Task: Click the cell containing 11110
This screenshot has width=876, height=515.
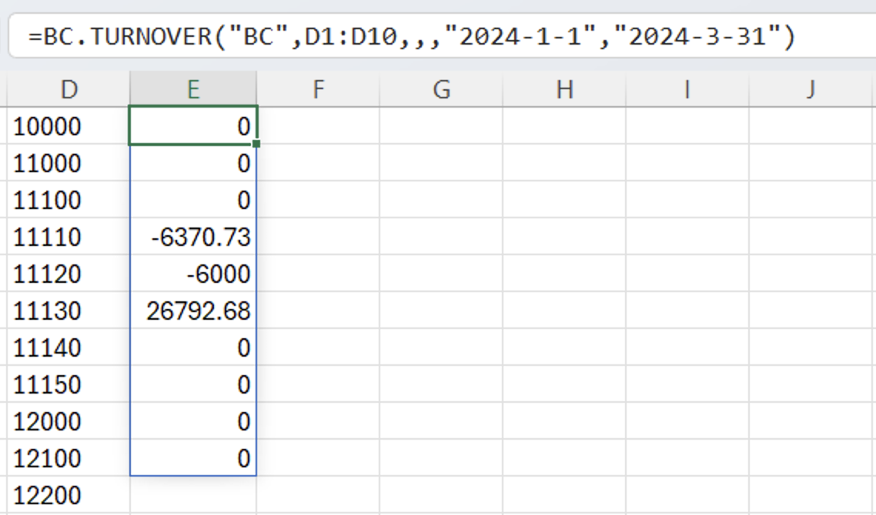Action: (x=69, y=238)
